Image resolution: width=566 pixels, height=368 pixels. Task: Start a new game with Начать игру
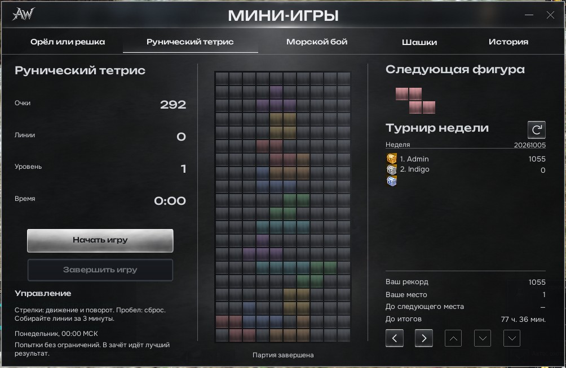pos(100,240)
